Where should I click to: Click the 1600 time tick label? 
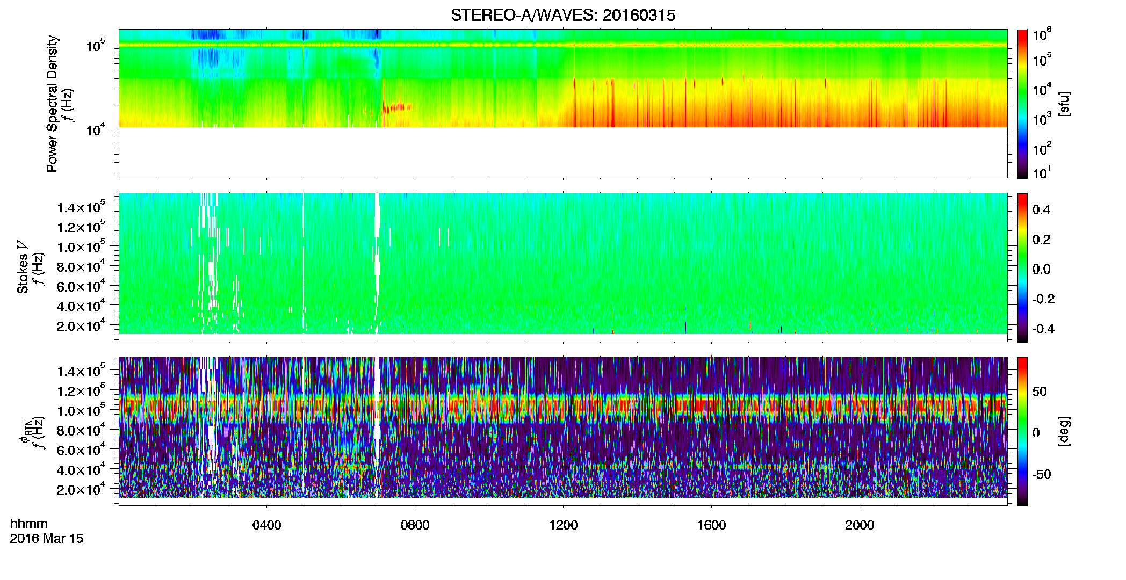pyautogui.click(x=711, y=525)
